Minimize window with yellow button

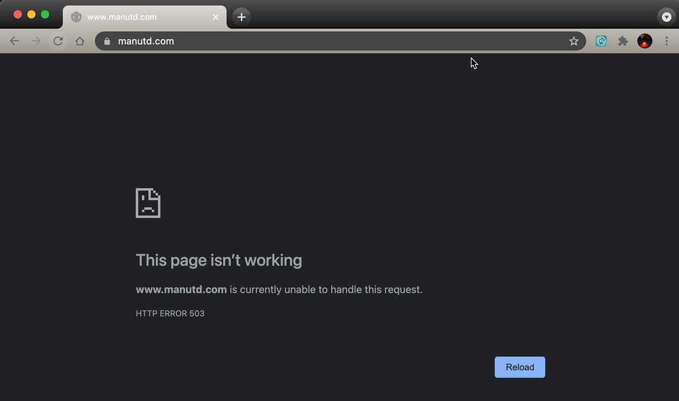coord(32,15)
